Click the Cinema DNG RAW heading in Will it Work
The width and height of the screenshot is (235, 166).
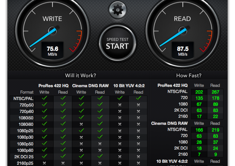91,86
